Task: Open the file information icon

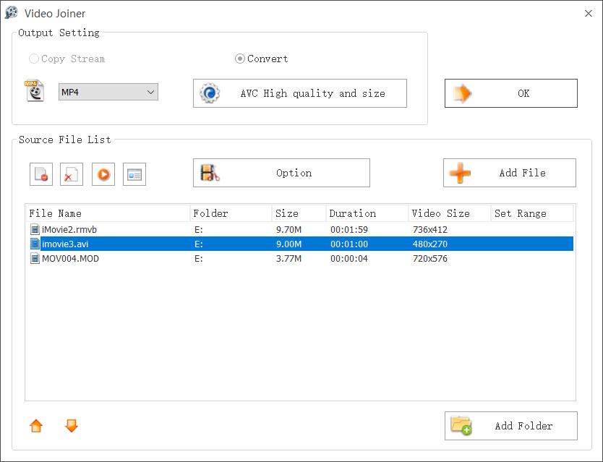Action: pyautogui.click(x=134, y=174)
